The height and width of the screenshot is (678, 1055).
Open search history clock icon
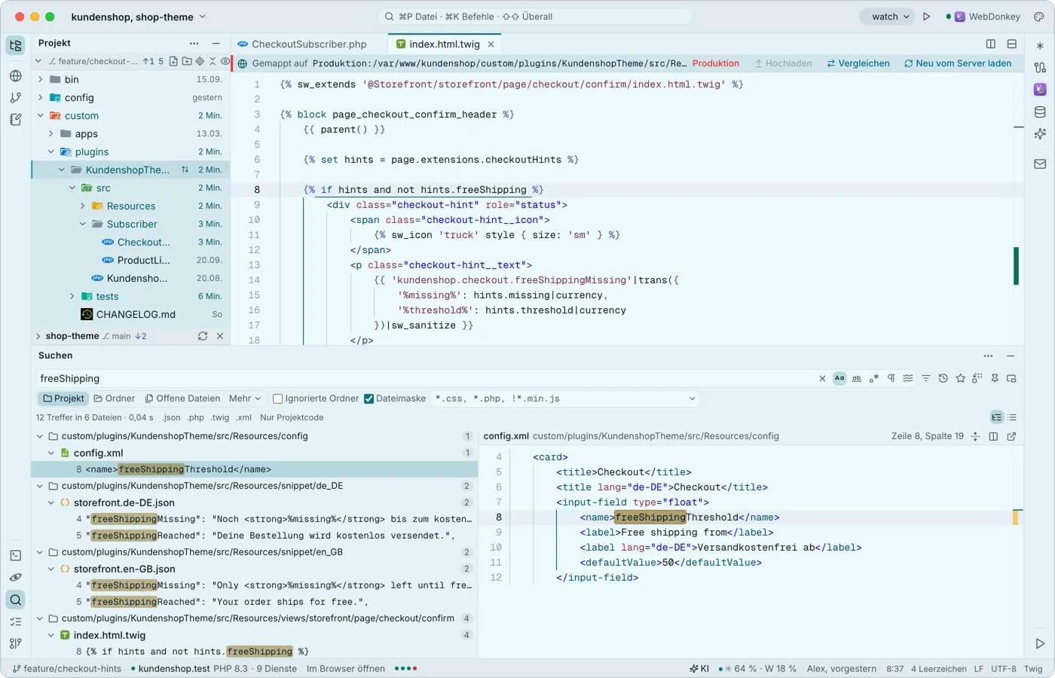[943, 378]
